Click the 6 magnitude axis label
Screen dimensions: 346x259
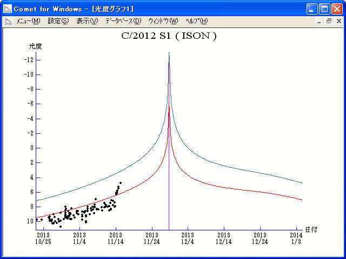pos(32,192)
